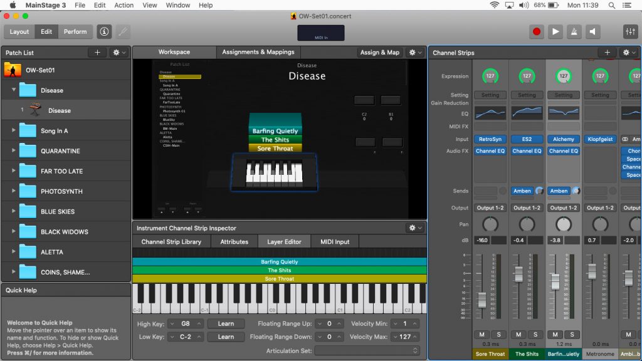Click Learn next to Low Key
This screenshot has width=642, height=361.
(x=226, y=337)
